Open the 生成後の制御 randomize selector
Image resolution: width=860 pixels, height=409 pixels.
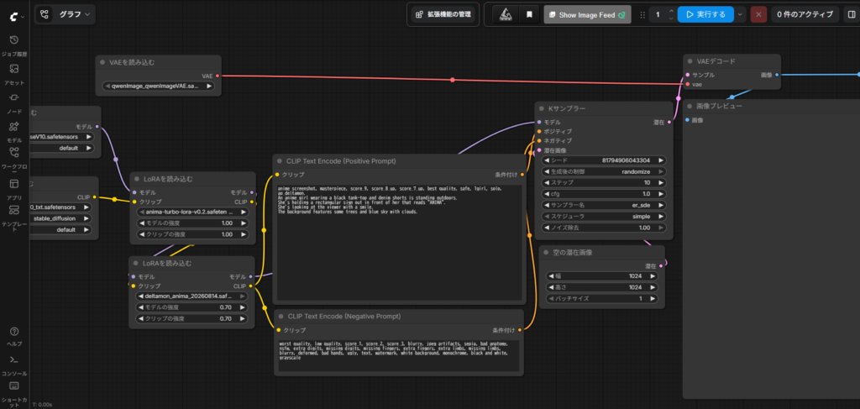coord(604,171)
